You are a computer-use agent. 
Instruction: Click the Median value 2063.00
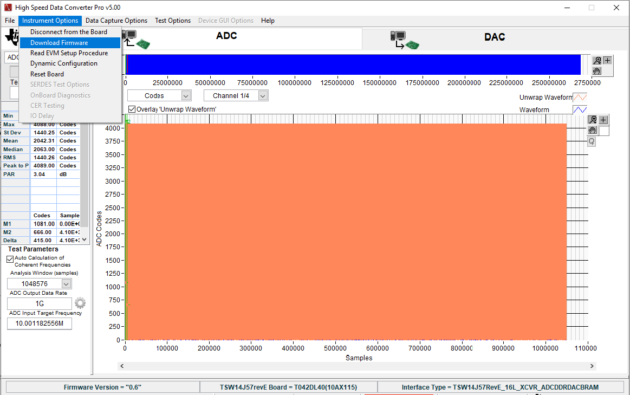pyautogui.click(x=43, y=149)
